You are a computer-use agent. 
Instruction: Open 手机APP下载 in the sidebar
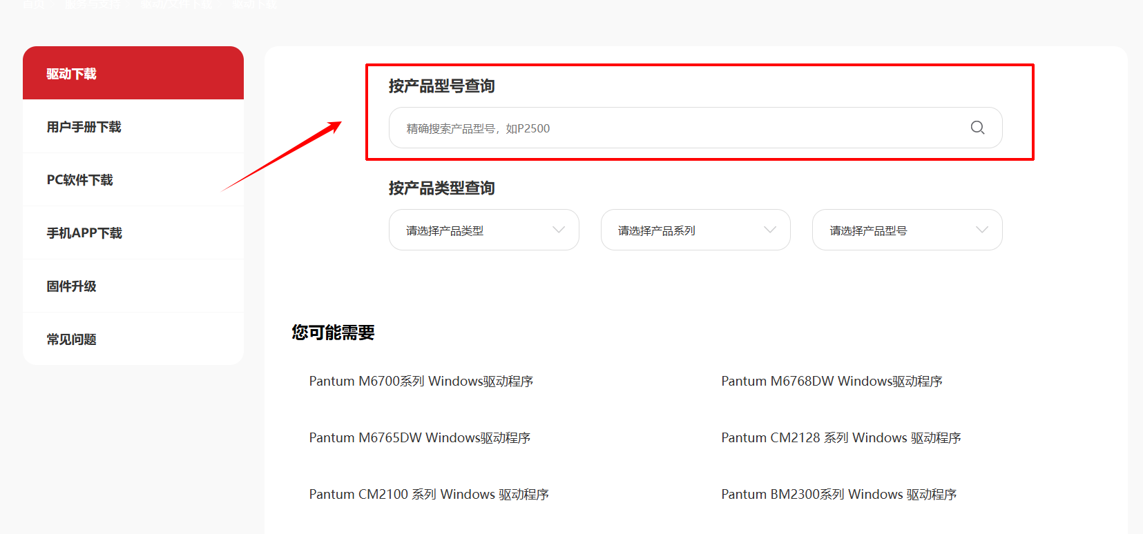point(133,233)
